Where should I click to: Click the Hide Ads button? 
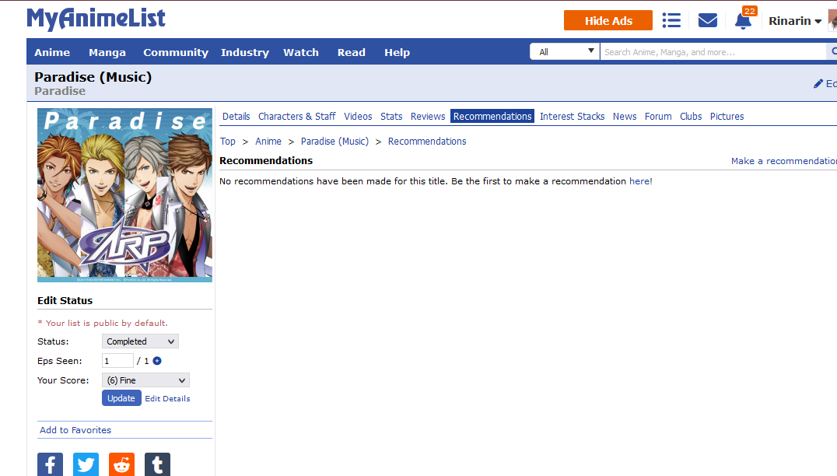click(608, 21)
